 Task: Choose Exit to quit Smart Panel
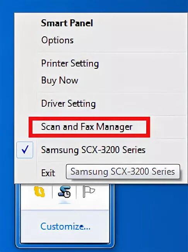pos(48,173)
